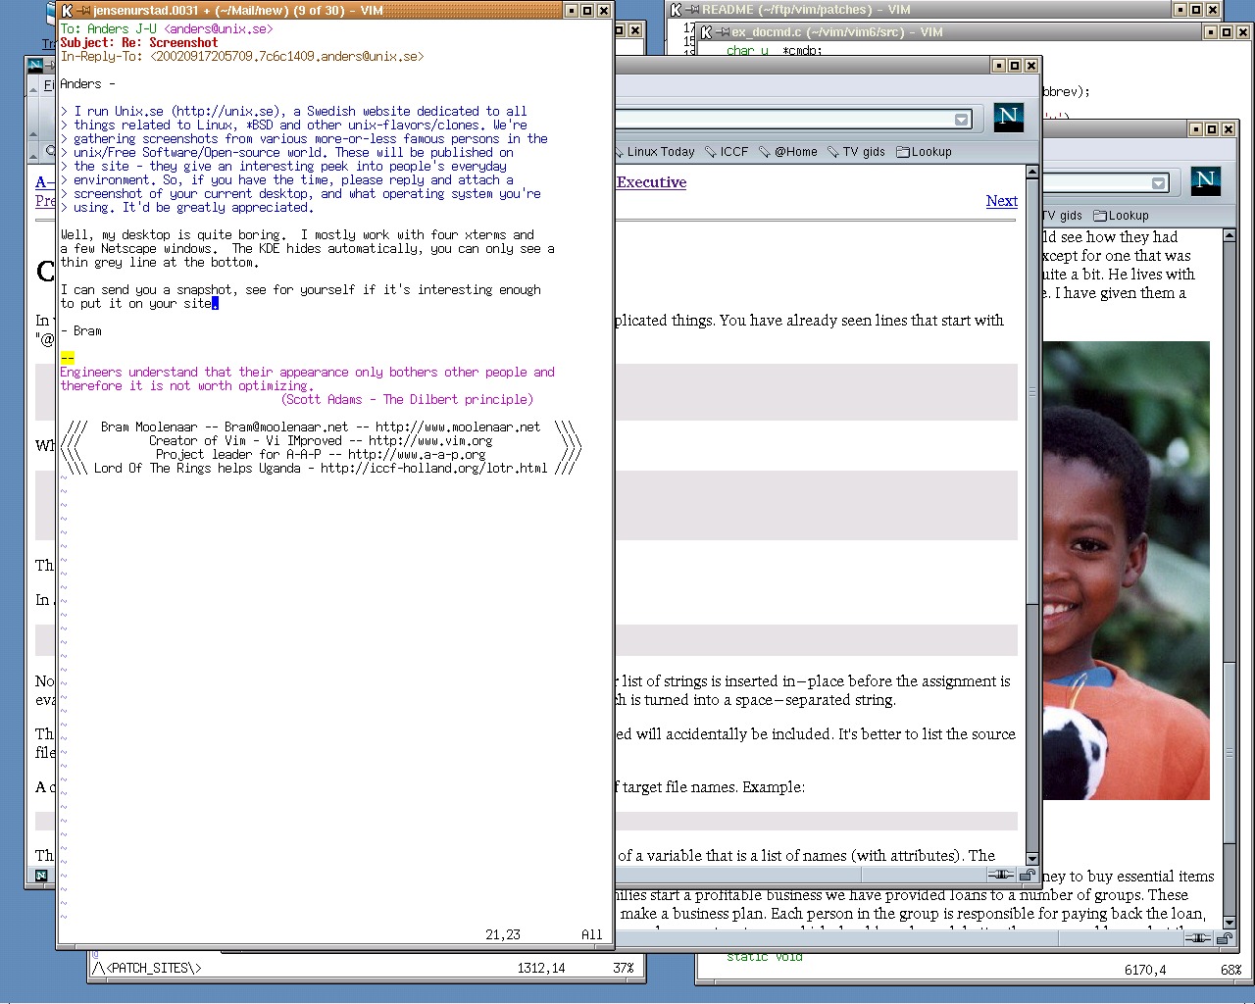Follow the Next link in the middle Netscape page

click(x=1001, y=201)
